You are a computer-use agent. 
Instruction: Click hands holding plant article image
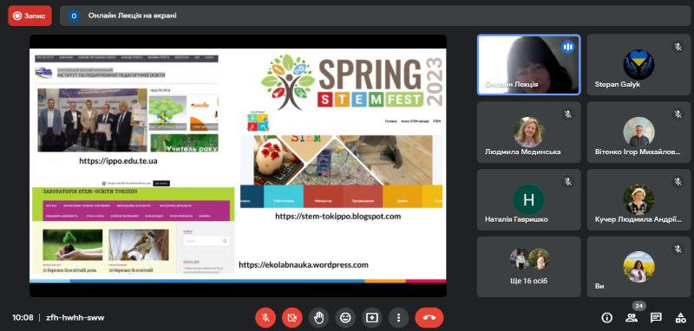(73, 245)
